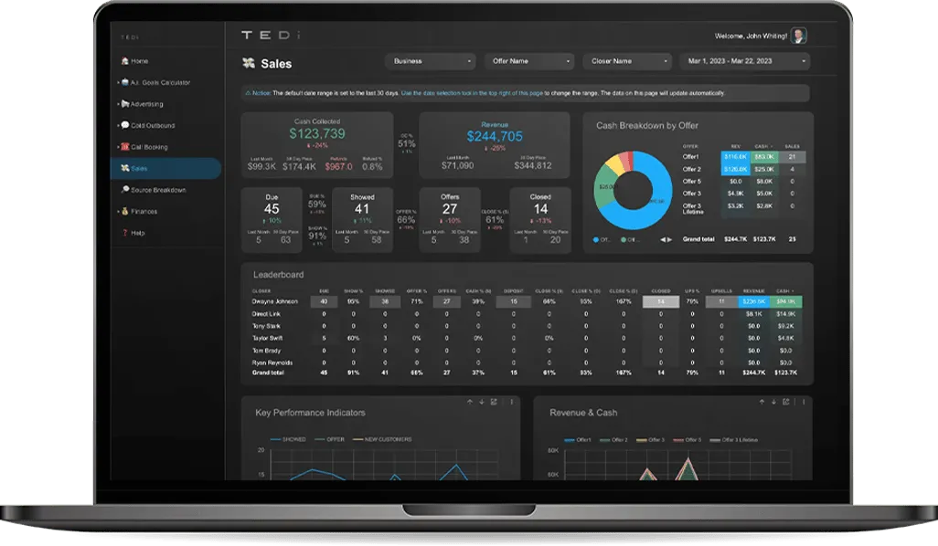This screenshot has width=938, height=546.
Task: Click drill-down arrow on Revenue & Cash chart
Action: (x=773, y=402)
